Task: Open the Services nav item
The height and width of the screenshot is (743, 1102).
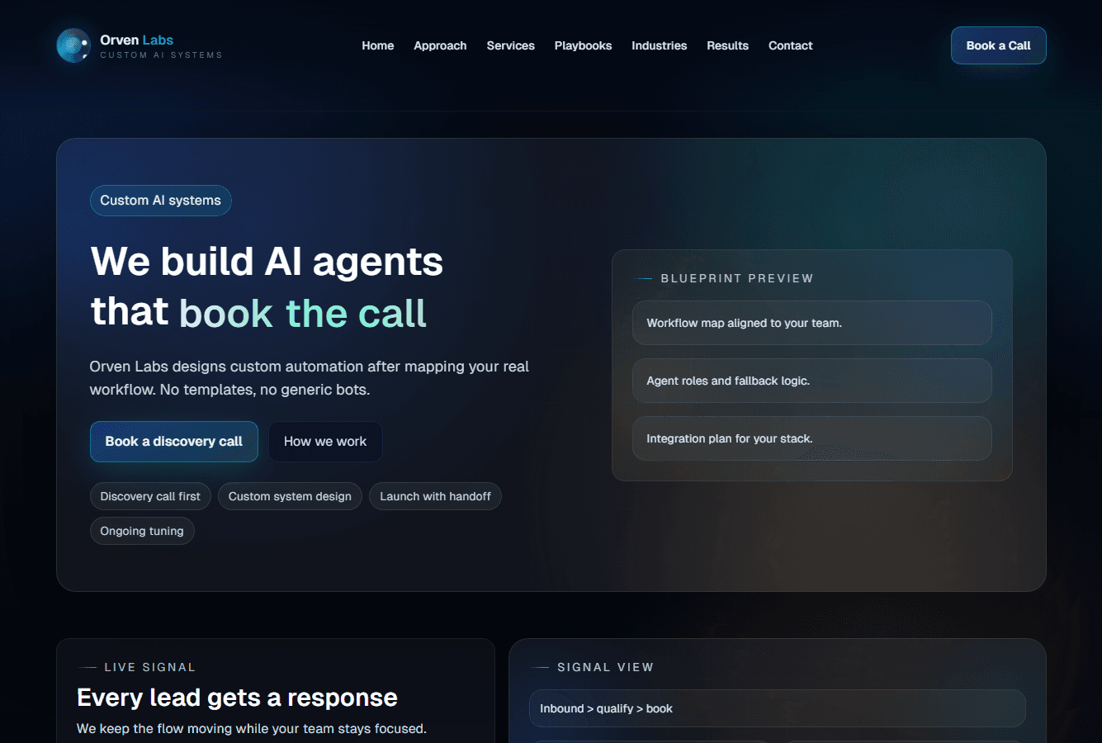Action: coord(510,45)
